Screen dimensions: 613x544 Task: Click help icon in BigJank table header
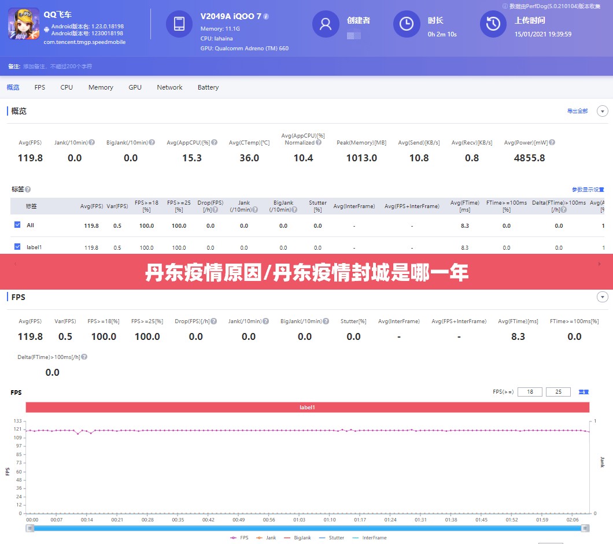click(294, 209)
